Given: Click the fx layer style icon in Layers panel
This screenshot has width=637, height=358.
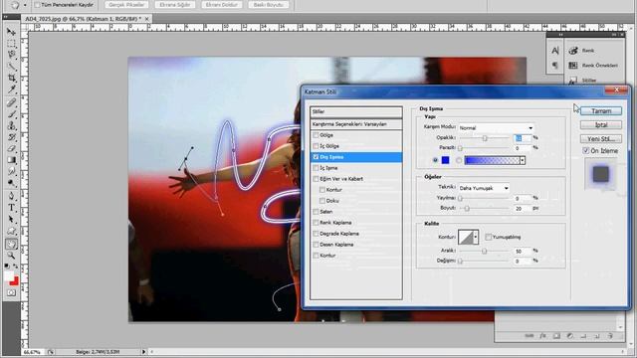Looking at the screenshot, I should coord(542,336).
